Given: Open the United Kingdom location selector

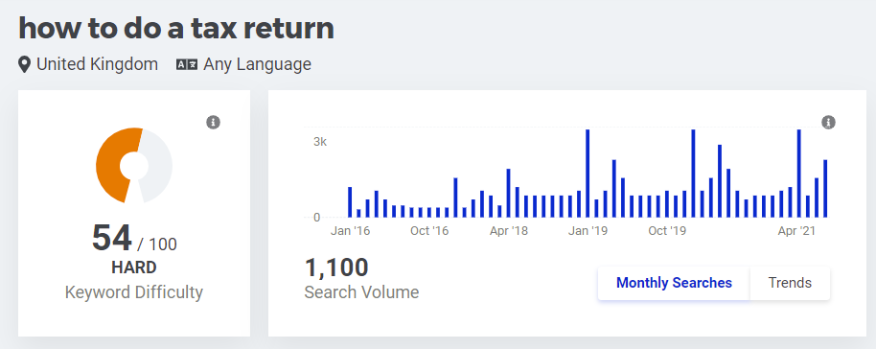Looking at the screenshot, I should pyautogui.click(x=88, y=64).
